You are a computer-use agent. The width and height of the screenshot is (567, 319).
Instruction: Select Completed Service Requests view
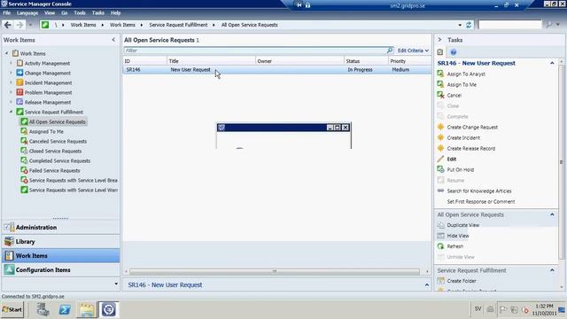59,160
